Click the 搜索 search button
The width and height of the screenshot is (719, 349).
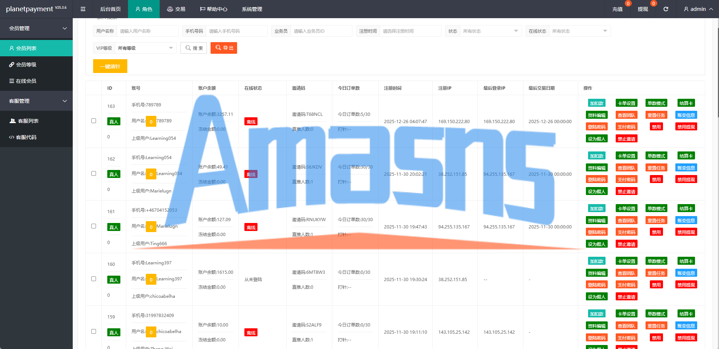(194, 48)
